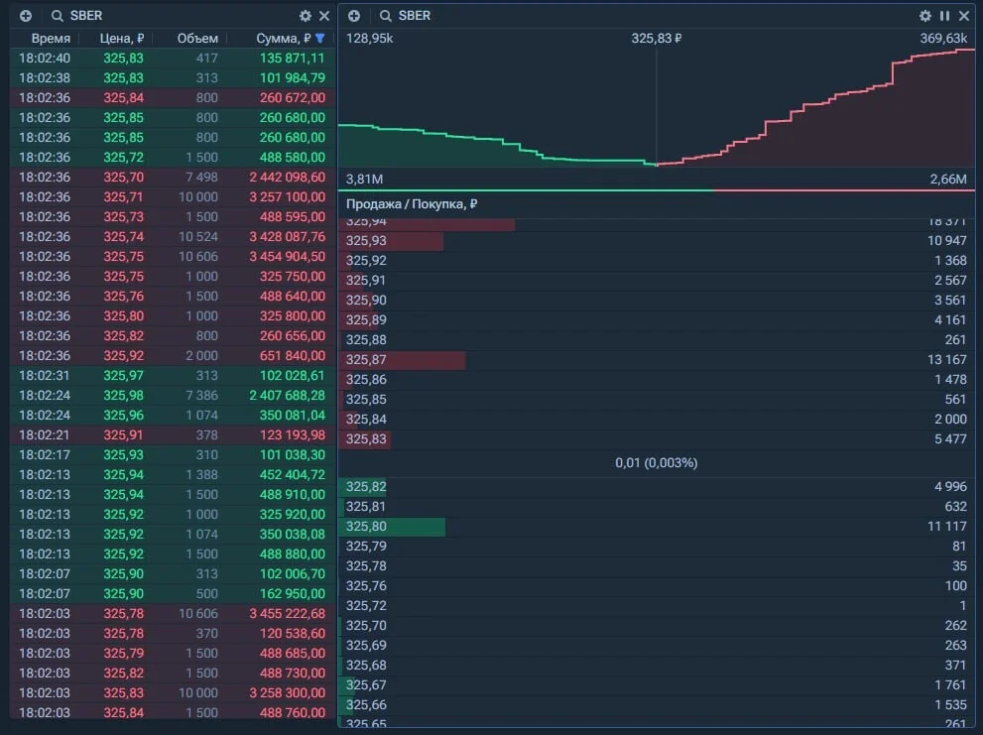Screen dimensions: 983x735
Task: Sort by Время column header
Action: pyautogui.click(x=51, y=39)
